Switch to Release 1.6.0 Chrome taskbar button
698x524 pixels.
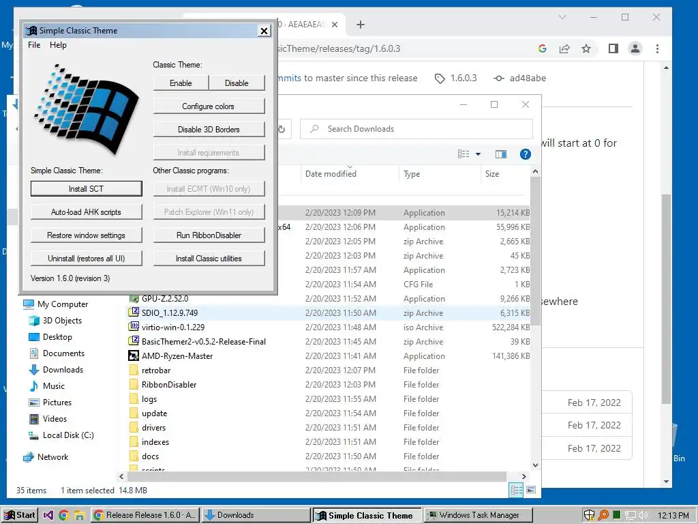pos(145,515)
